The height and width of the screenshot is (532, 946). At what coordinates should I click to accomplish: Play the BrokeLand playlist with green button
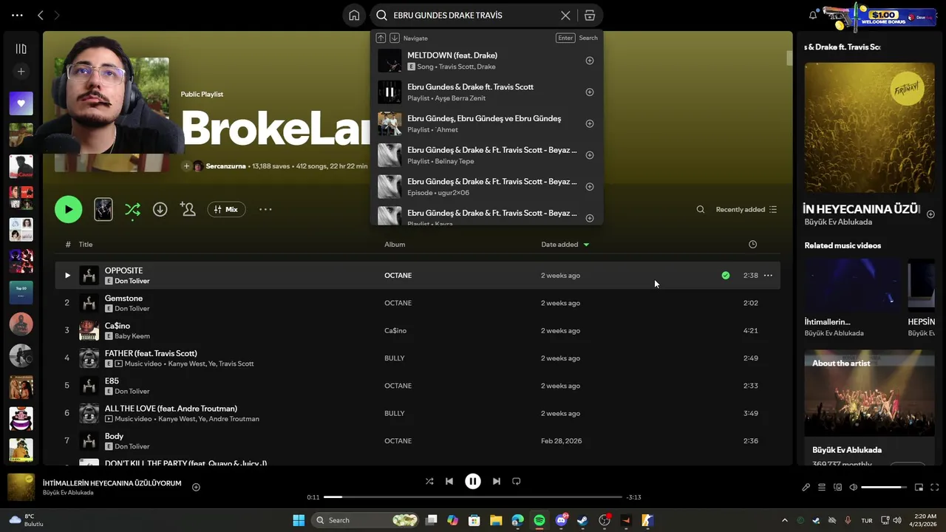point(69,210)
